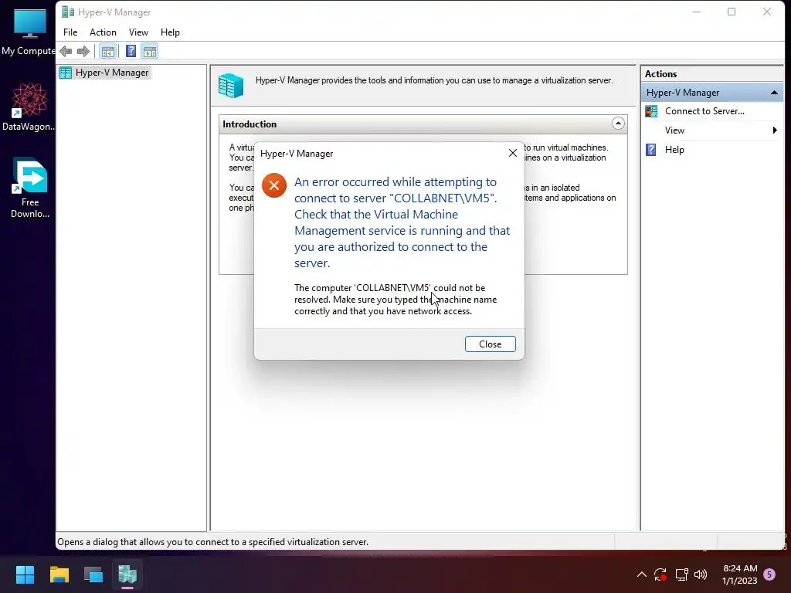Viewport: 791px width, 593px height.
Task: Click the Introduction heading text
Action: [250, 124]
